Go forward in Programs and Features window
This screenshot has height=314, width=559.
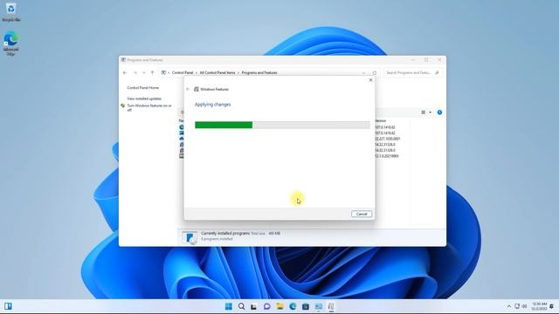[135, 72]
